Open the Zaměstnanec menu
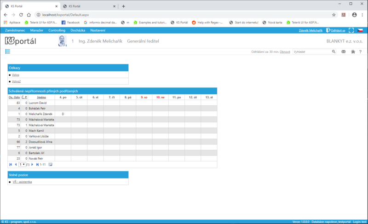Screen dimensions: 368x224 click(x=15, y=30)
